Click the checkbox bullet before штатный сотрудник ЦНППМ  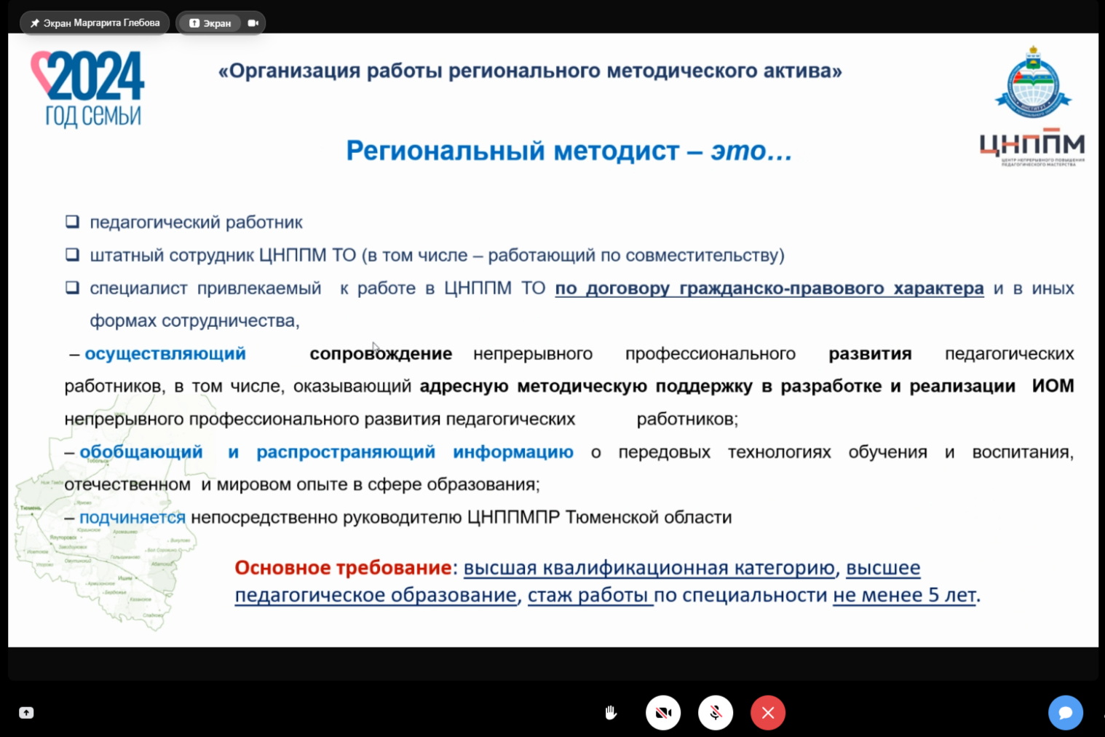click(x=72, y=254)
